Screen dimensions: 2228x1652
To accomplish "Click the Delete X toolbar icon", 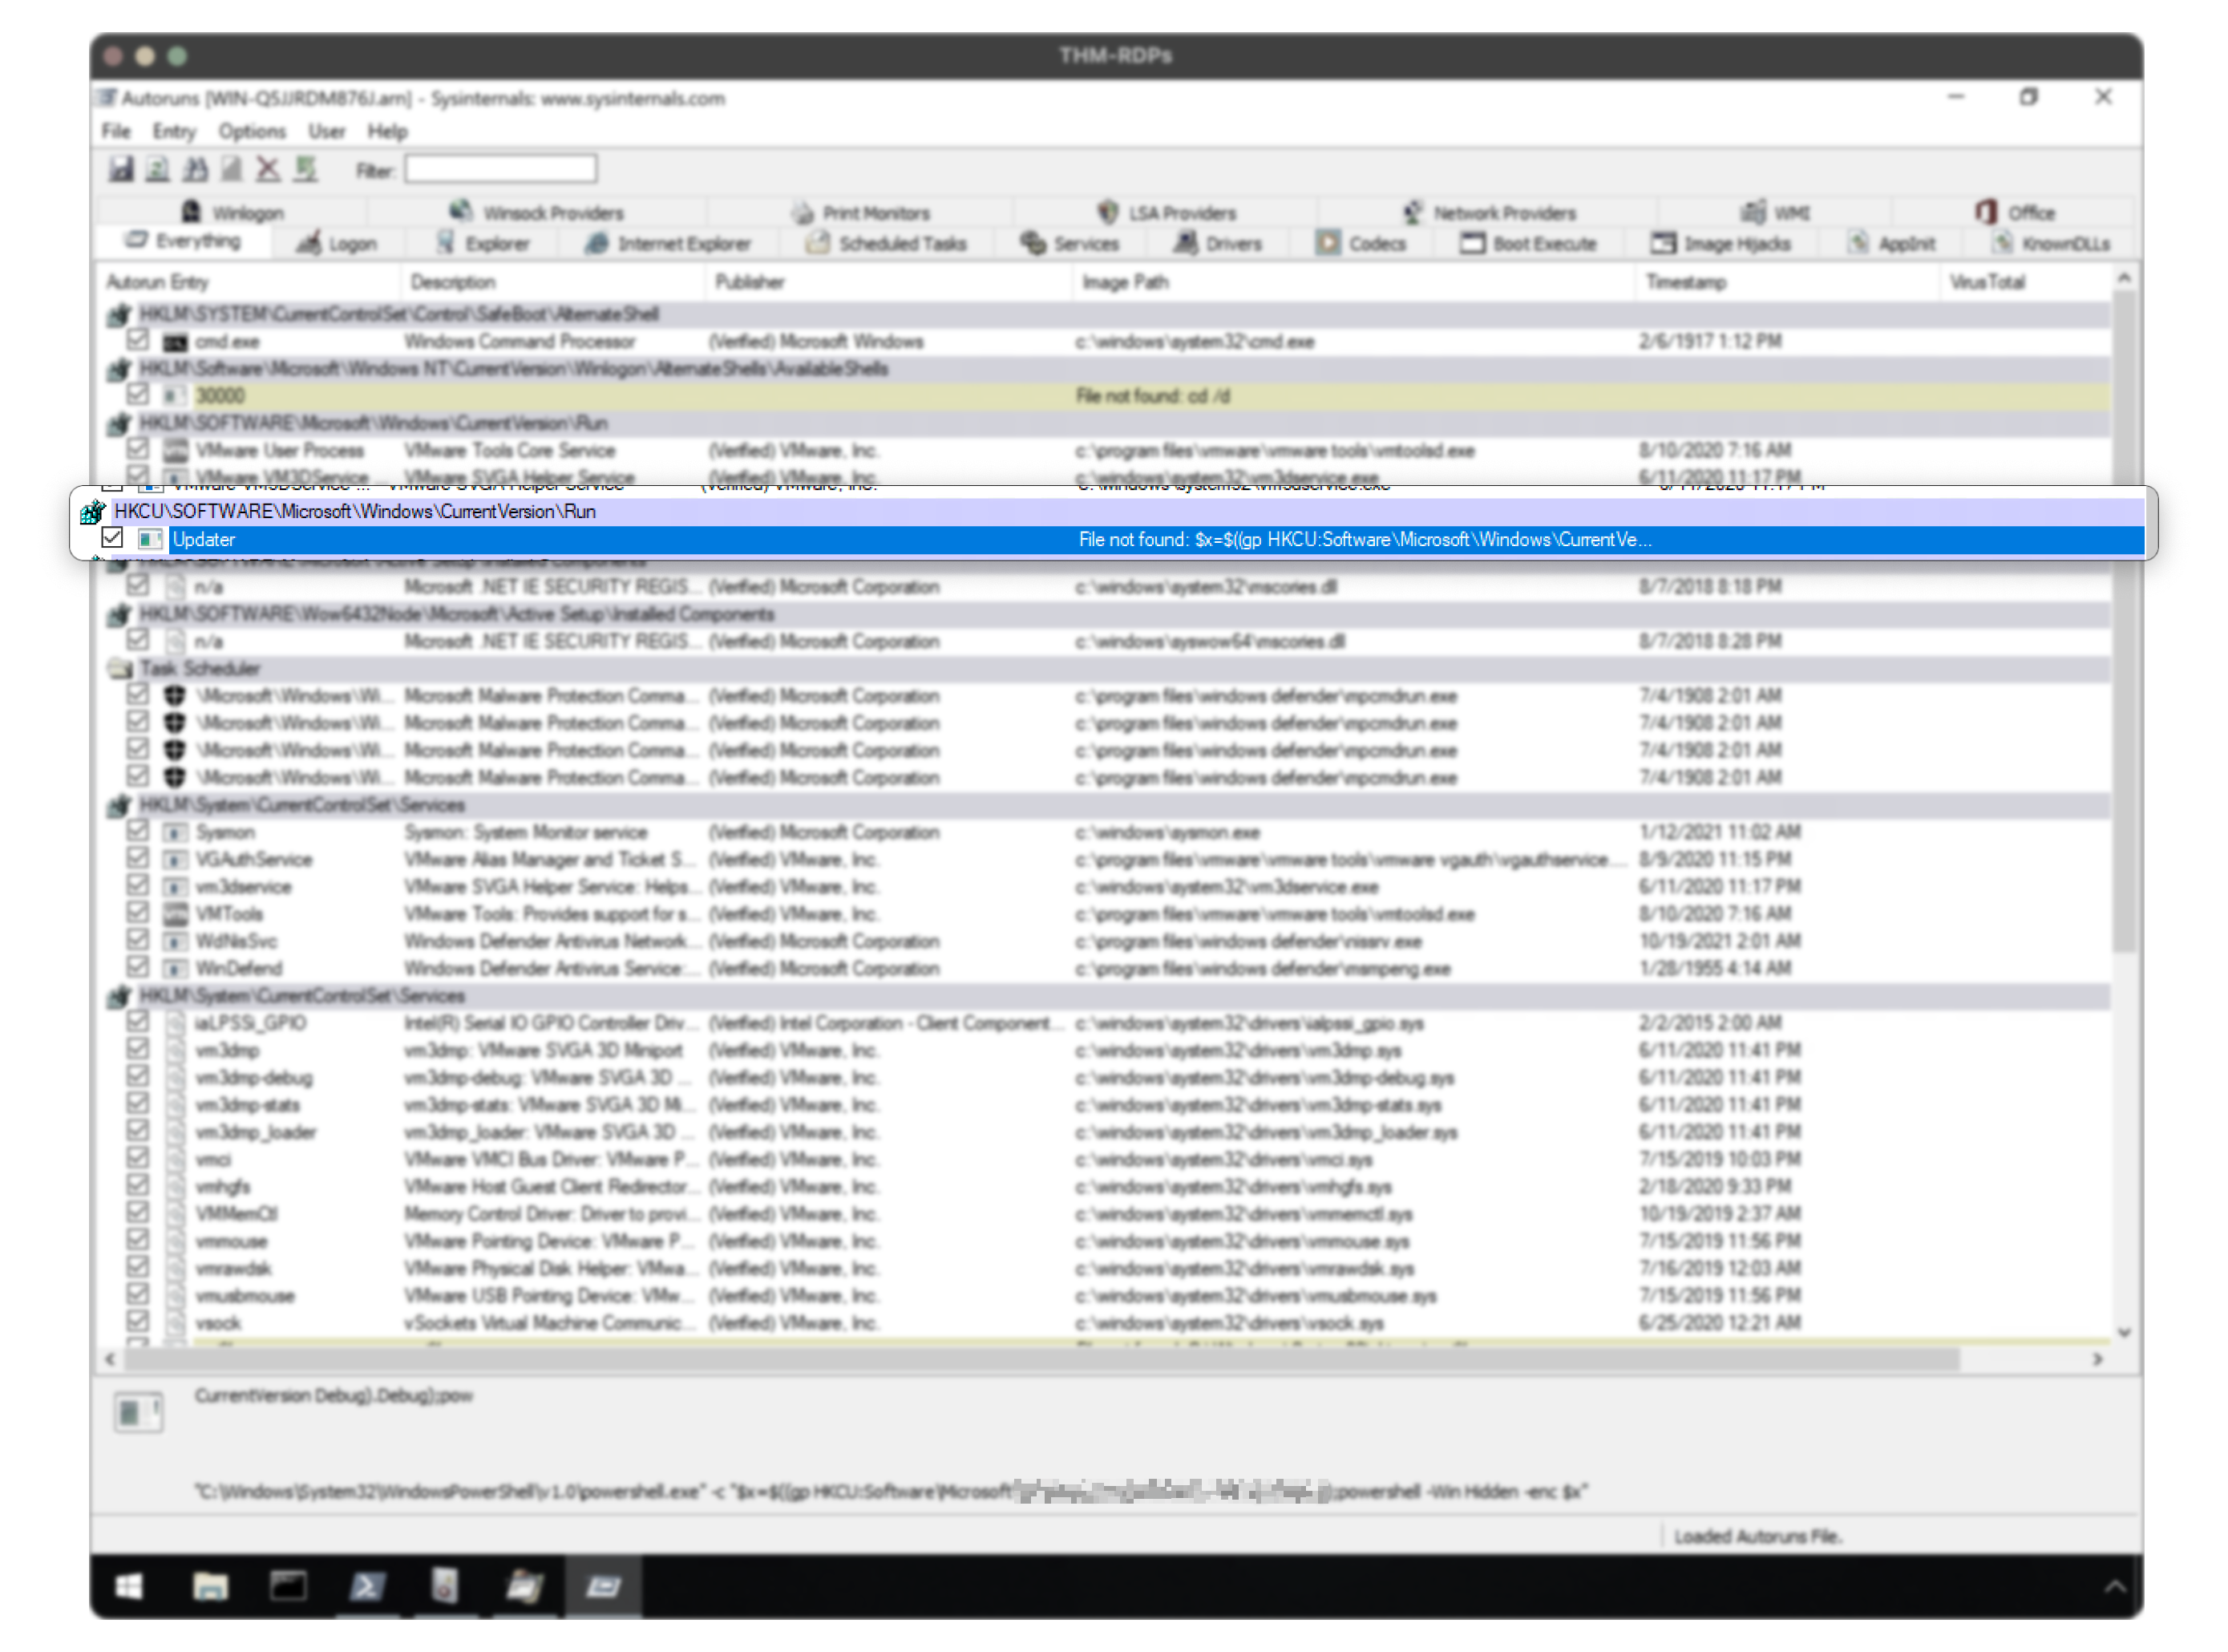I will [268, 169].
